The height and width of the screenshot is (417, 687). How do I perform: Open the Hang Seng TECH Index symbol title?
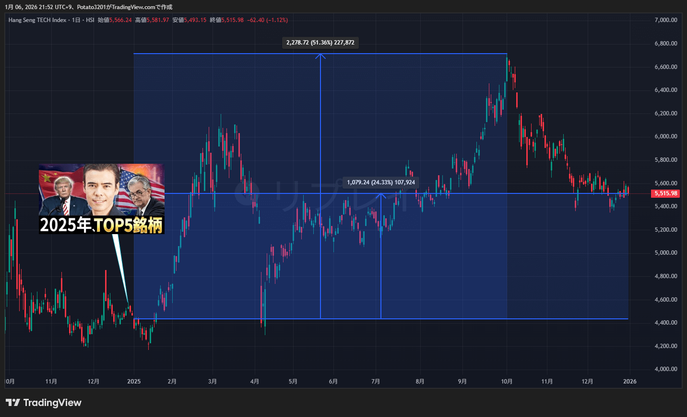(x=37, y=20)
